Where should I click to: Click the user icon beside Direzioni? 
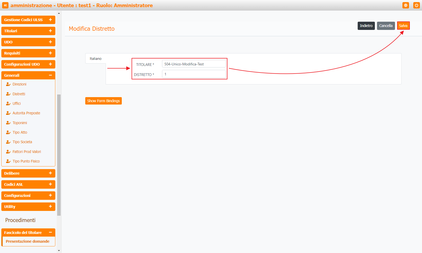pyautogui.click(x=8, y=84)
